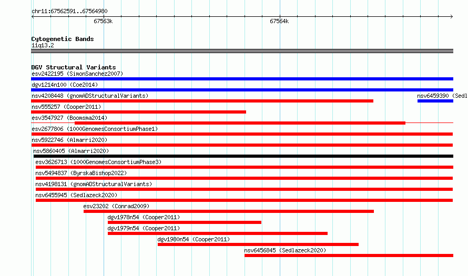Click the esv3547927 (Boomsma2014) label

coord(69,118)
